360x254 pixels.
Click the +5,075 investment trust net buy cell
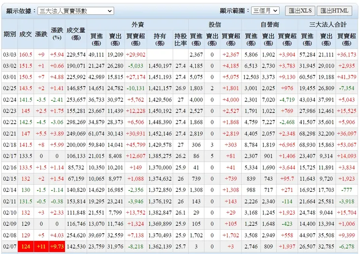231,77
